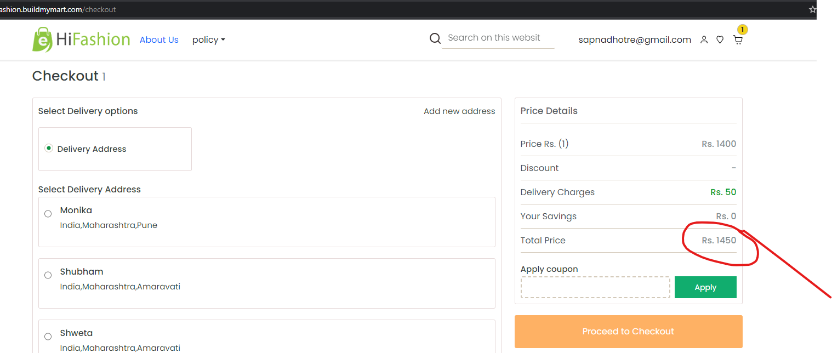Select Shweta's address radio button

click(x=48, y=337)
